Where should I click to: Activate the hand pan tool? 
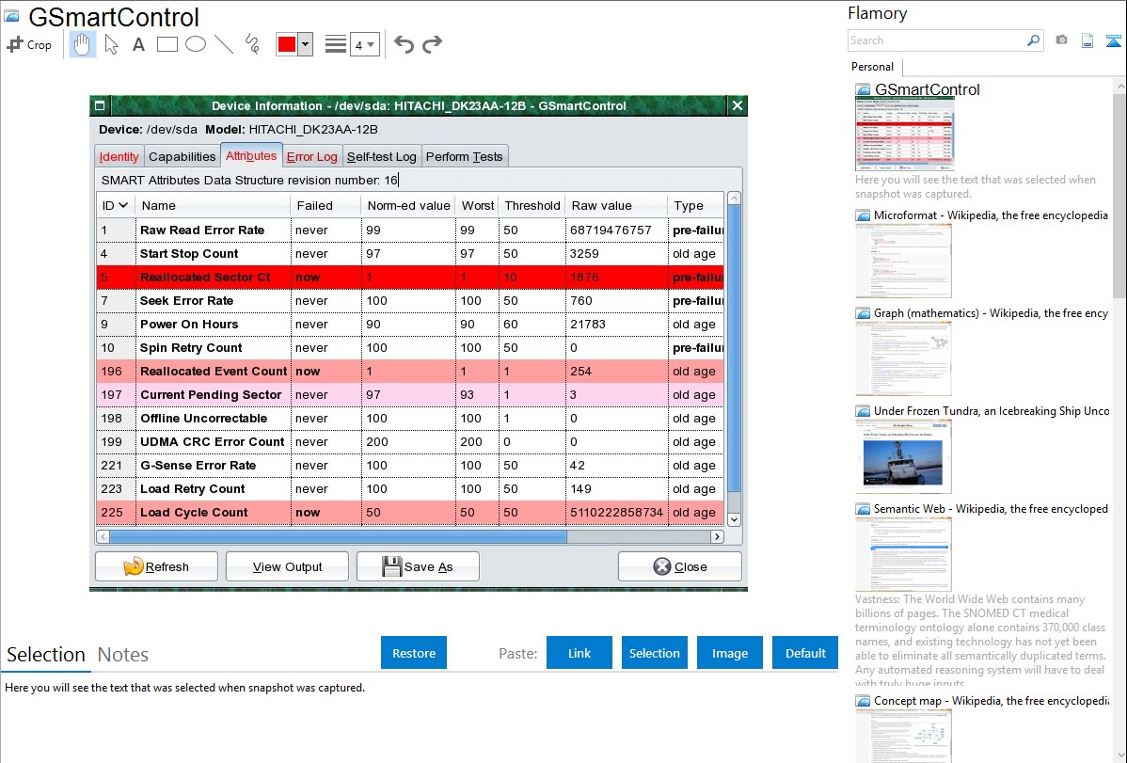click(x=83, y=44)
